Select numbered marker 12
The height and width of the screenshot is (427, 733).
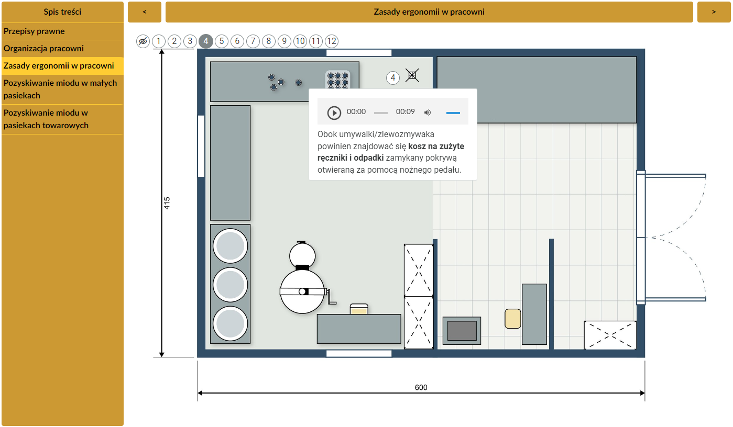tap(332, 41)
